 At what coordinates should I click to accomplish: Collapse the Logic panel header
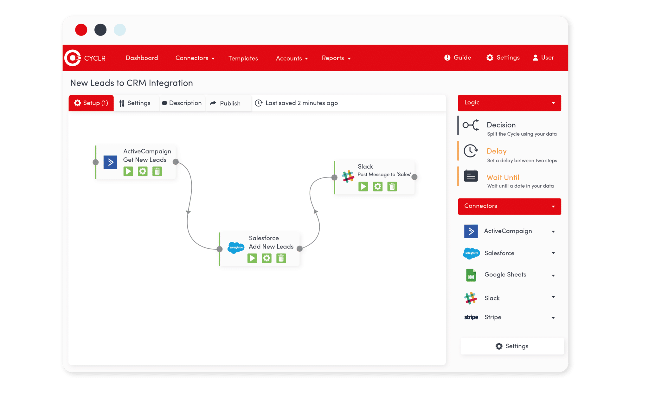coord(510,103)
